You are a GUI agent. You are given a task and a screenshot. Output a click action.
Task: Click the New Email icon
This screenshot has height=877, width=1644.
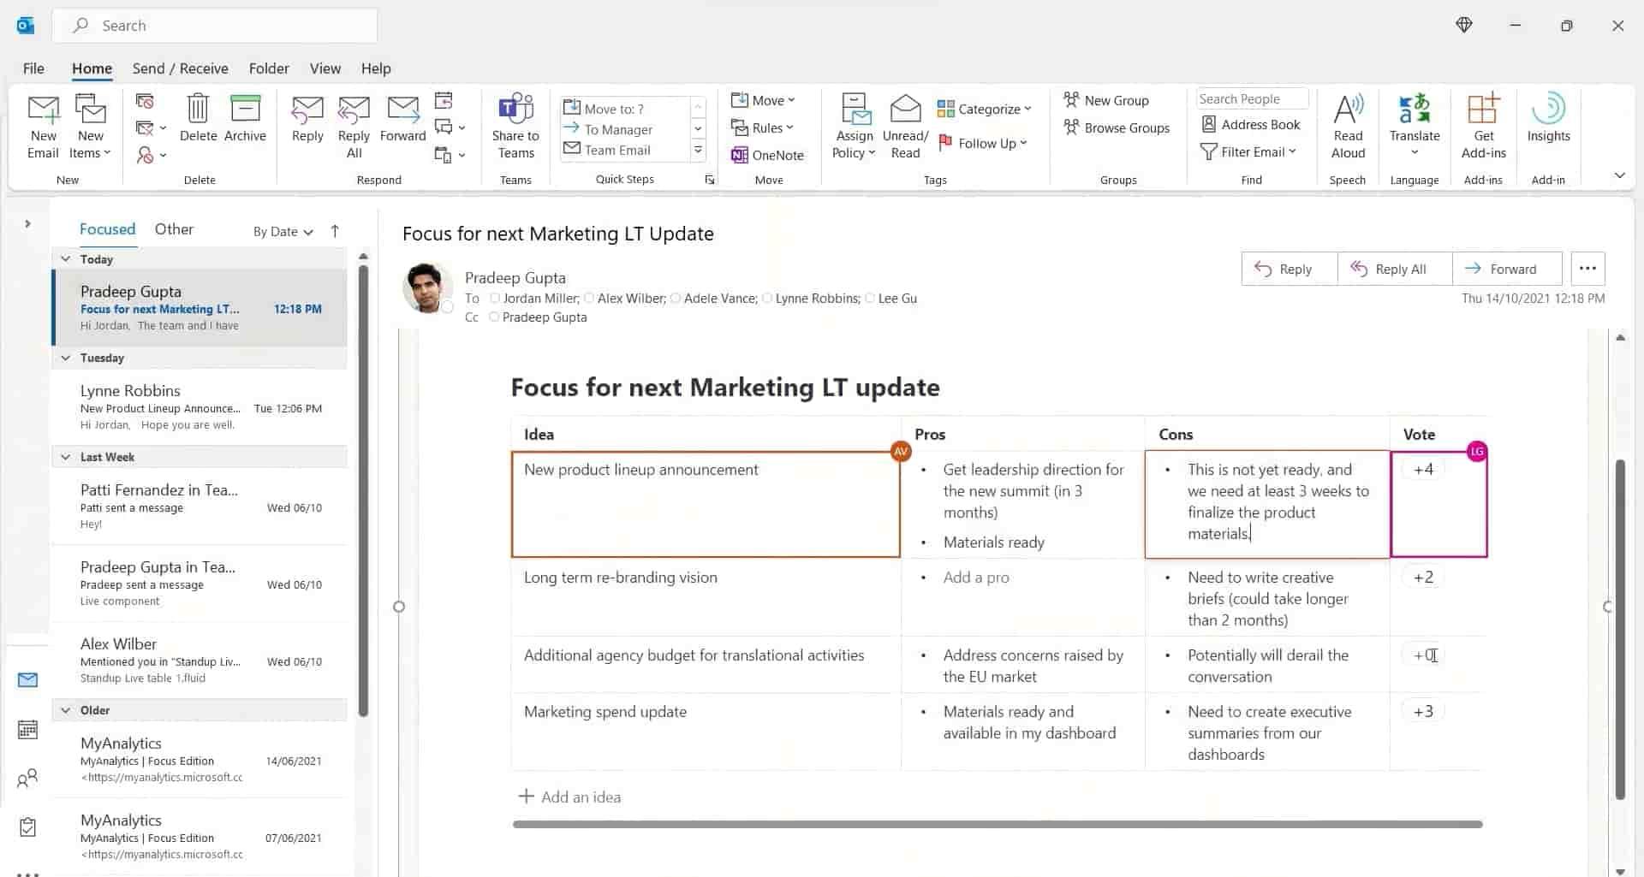tap(43, 127)
